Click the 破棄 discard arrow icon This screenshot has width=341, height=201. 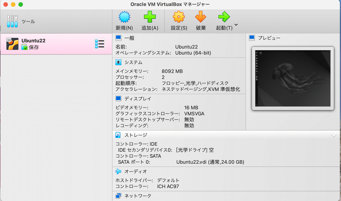[x=201, y=17]
